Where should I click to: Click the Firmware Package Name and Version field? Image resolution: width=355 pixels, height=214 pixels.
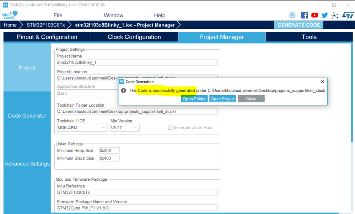click(x=137, y=208)
